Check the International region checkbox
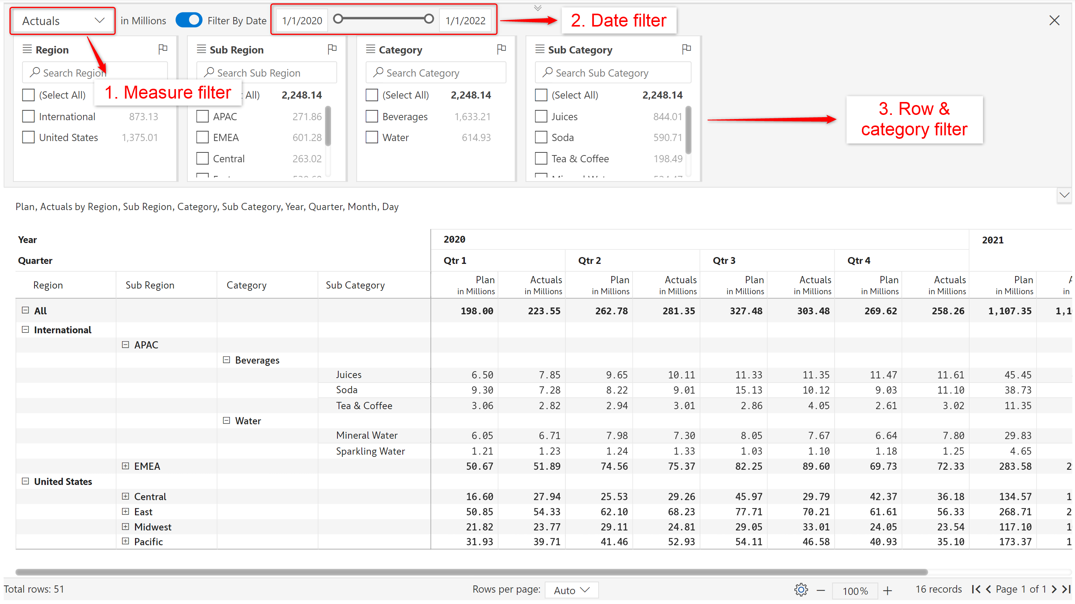This screenshot has height=604, width=1075. pyautogui.click(x=28, y=116)
